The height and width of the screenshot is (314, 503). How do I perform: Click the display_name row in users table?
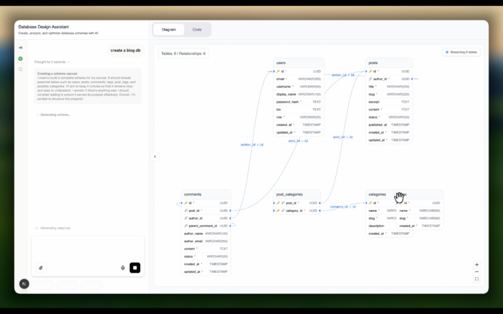click(x=299, y=94)
